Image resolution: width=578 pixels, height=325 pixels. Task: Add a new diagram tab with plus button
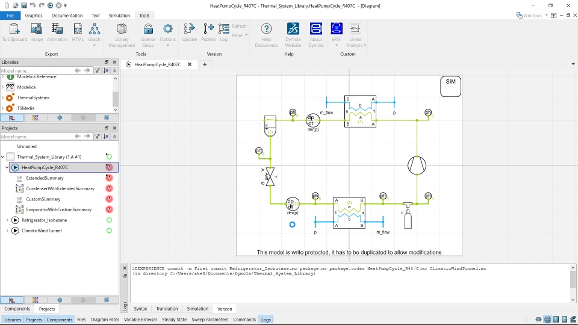pyautogui.click(x=205, y=64)
